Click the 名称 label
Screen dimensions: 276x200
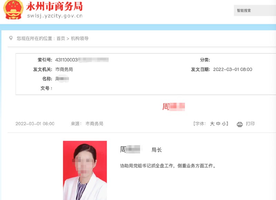47,79
